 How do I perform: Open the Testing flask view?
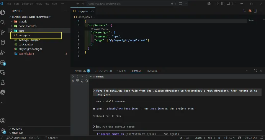coord(3,82)
